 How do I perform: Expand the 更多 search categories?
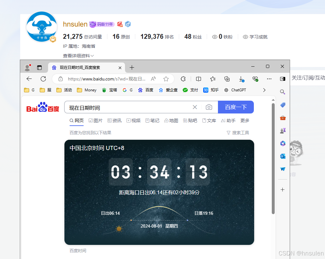click(x=245, y=121)
